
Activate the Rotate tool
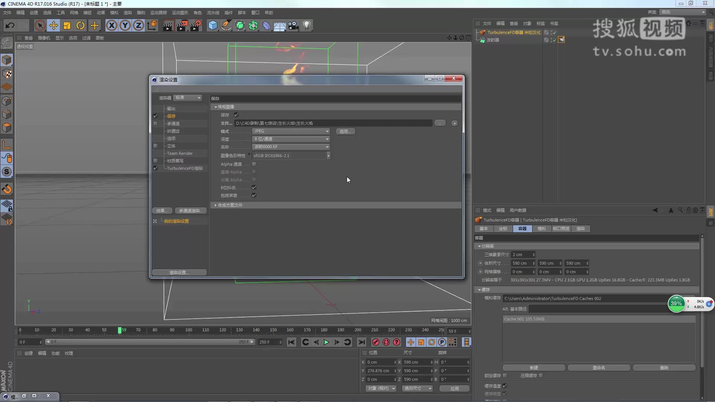coord(80,25)
